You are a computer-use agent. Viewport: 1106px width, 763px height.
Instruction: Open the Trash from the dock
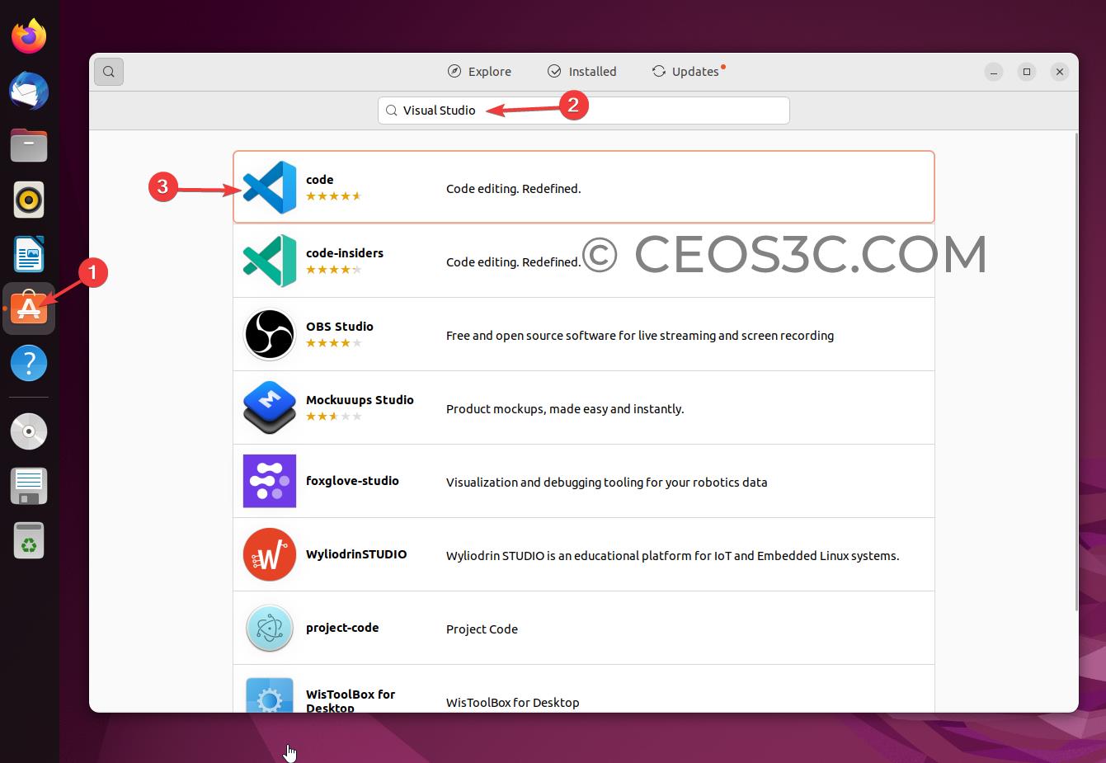click(29, 540)
